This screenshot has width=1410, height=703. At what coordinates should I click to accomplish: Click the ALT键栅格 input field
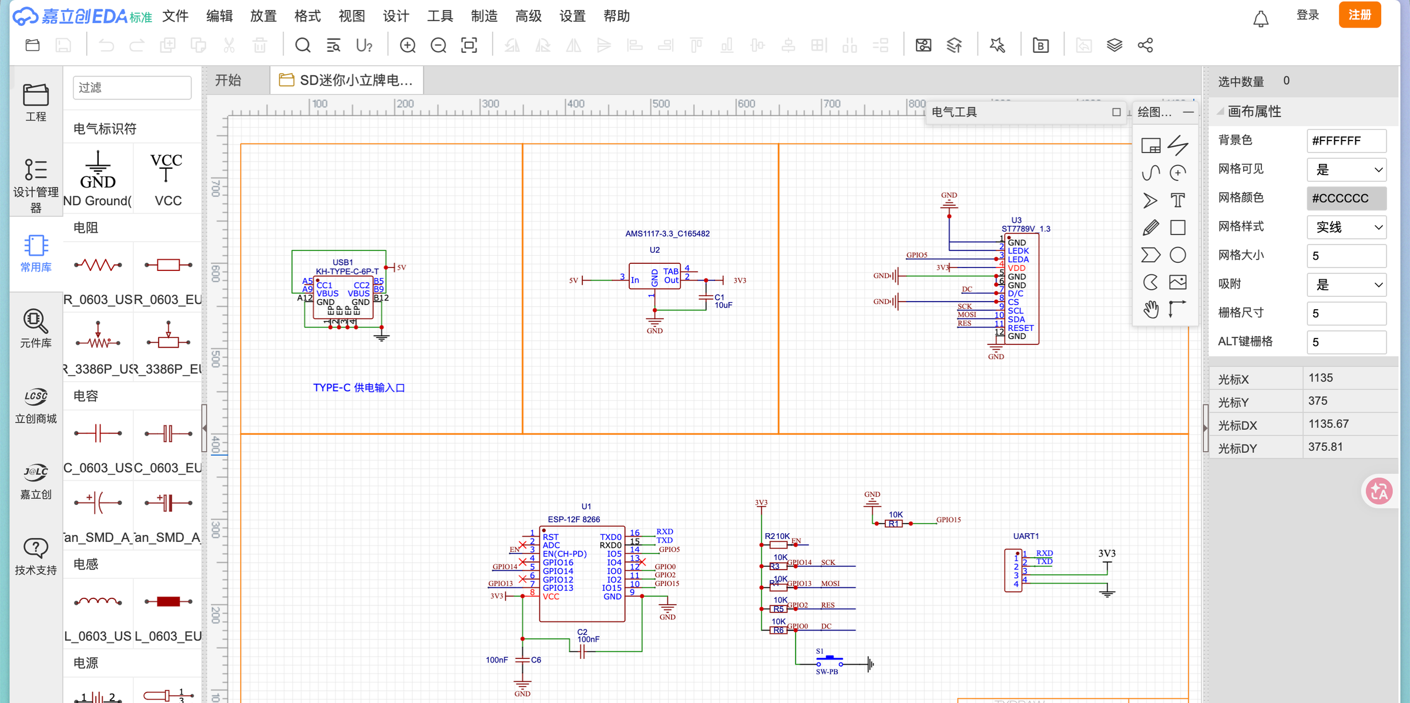(1347, 342)
